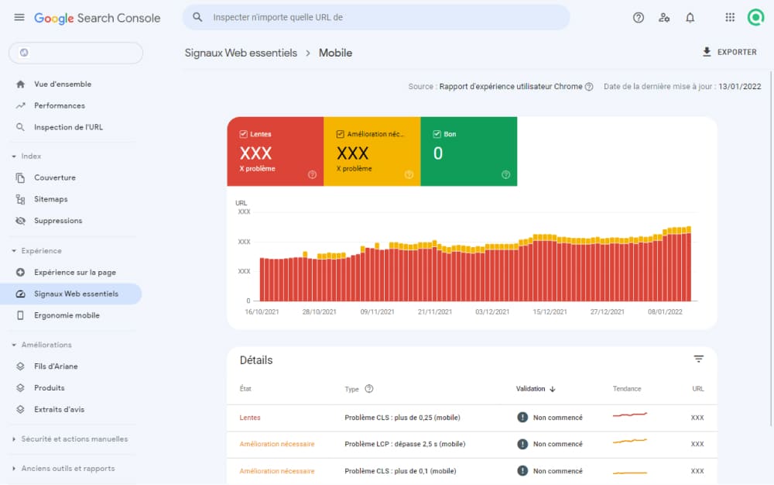Image resolution: width=774 pixels, height=485 pixels.
Task: Open the Google apps grid
Action: click(730, 18)
